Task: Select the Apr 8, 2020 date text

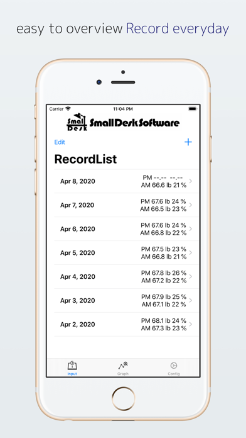Action: point(77,181)
